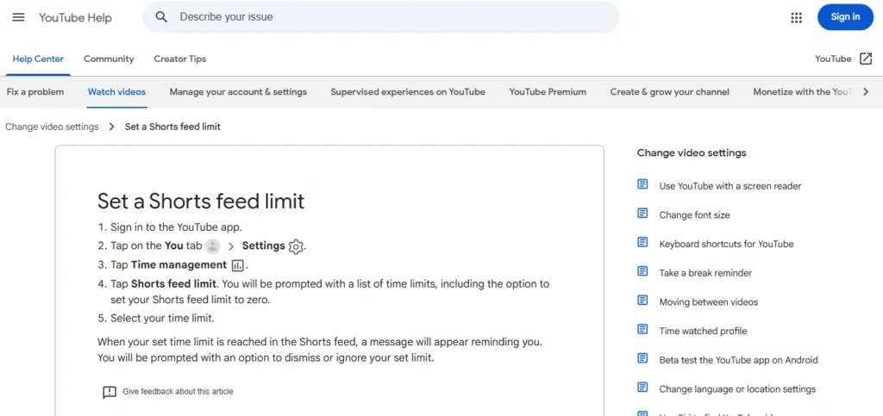Click the Settings gear icon in step 2

[x=296, y=246]
